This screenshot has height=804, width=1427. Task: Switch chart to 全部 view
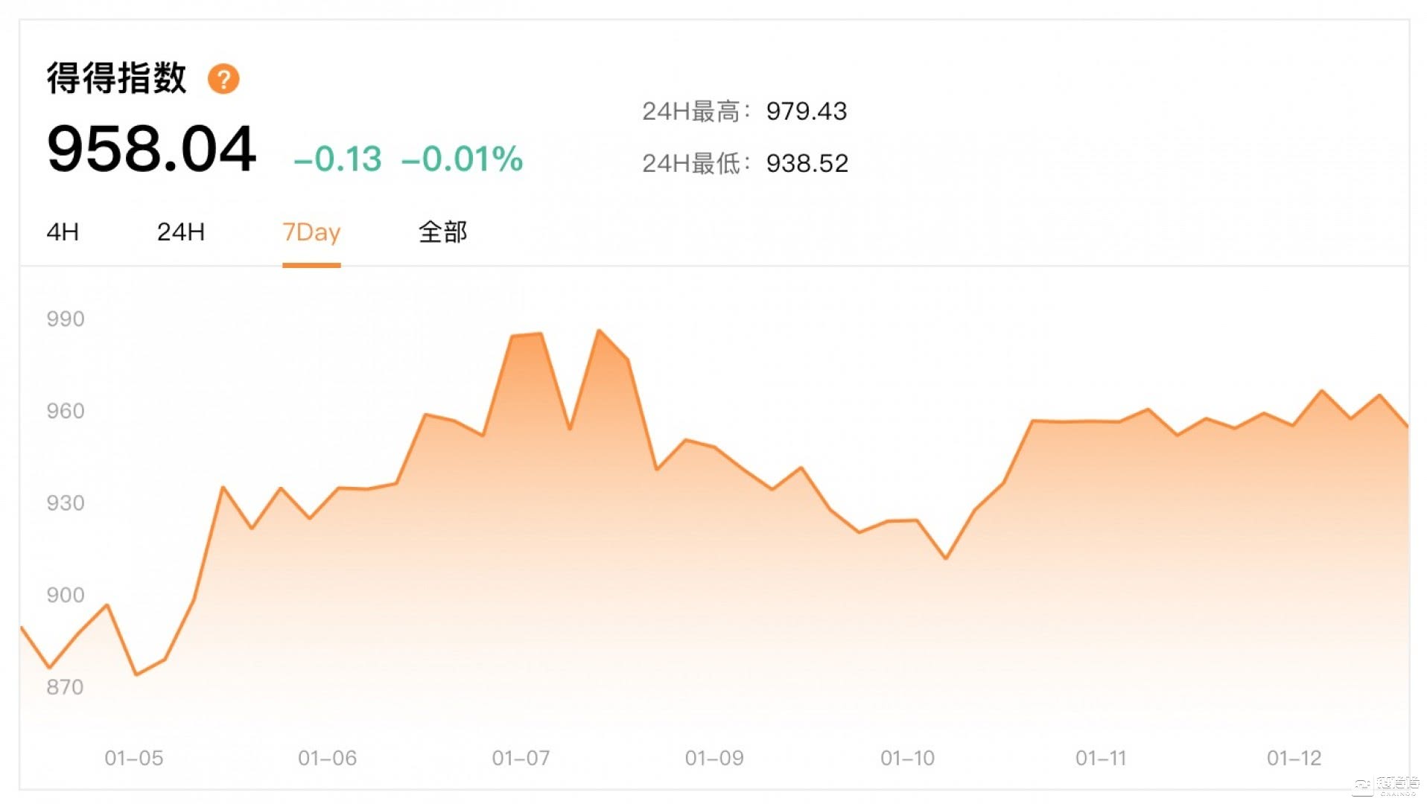[442, 232]
